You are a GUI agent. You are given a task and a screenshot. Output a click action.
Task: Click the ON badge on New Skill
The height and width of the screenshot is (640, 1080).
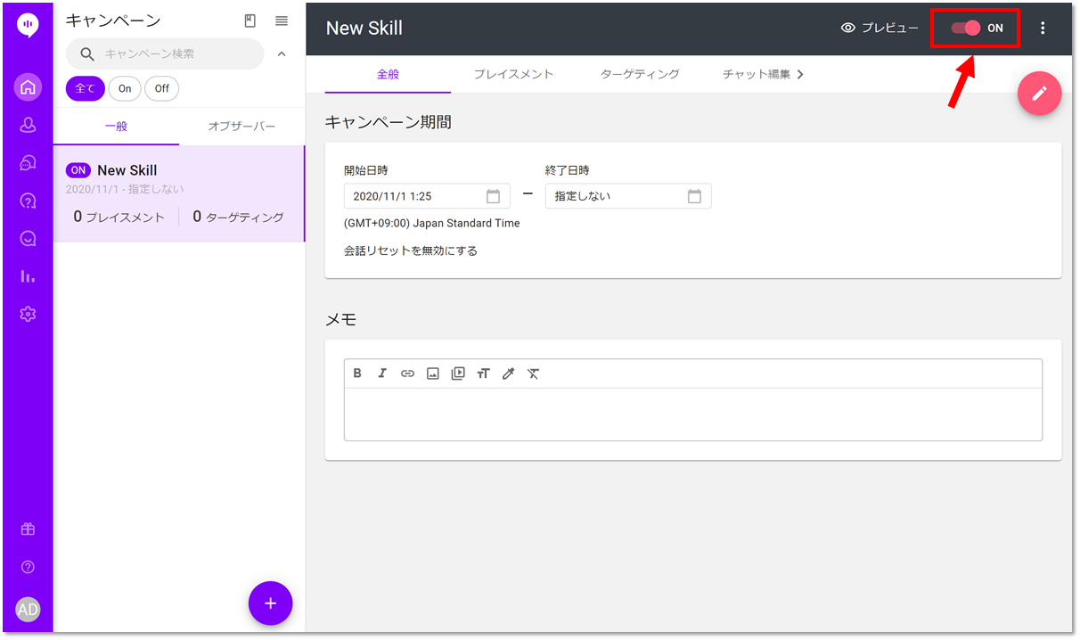[78, 170]
